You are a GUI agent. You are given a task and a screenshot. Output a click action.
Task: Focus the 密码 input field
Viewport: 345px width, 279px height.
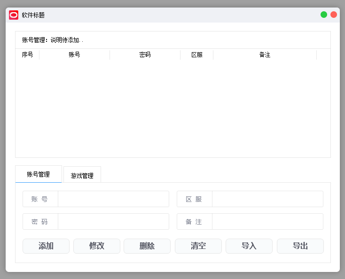pos(114,221)
